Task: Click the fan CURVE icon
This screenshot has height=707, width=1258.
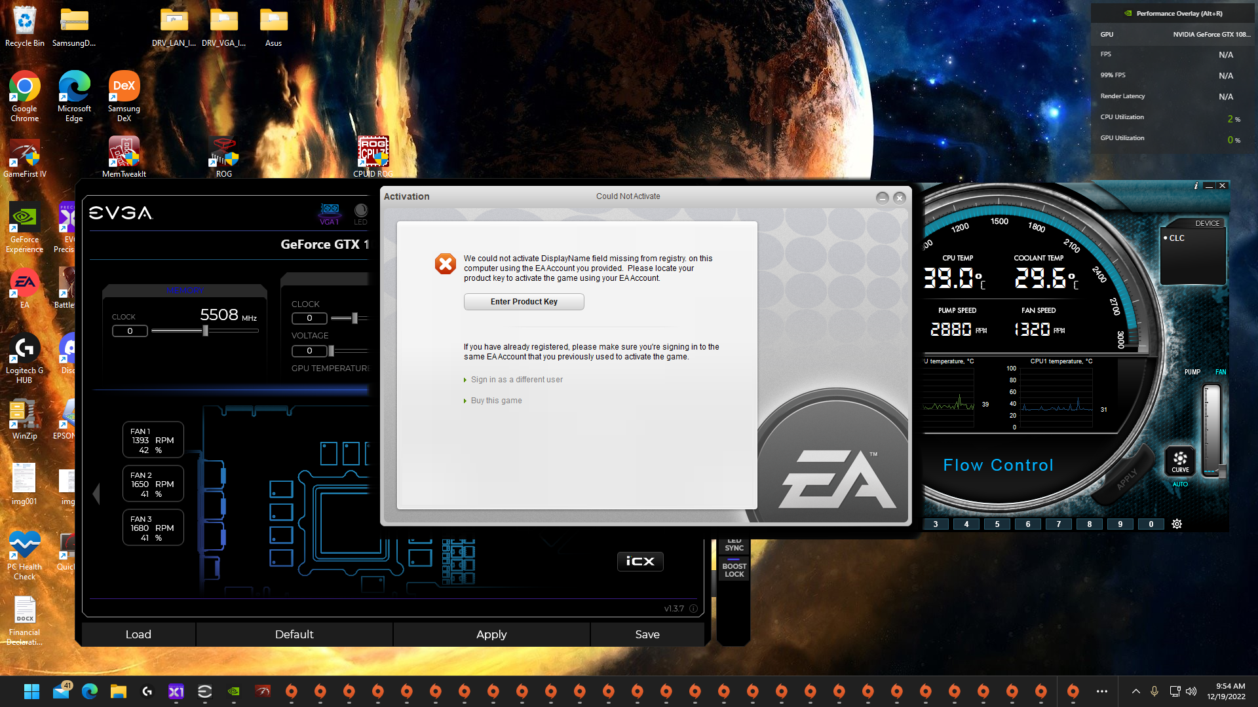Action: pos(1180,460)
